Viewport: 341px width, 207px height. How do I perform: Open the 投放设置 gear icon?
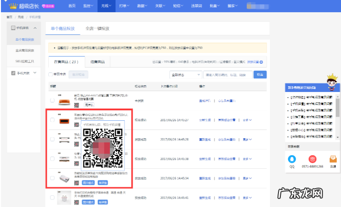click(x=261, y=62)
